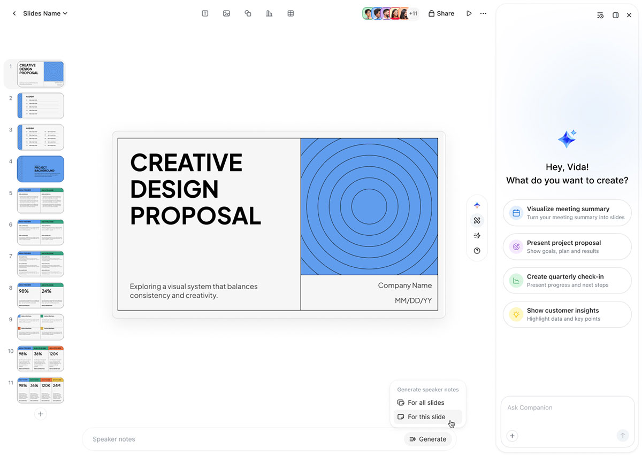
Task: Select slide 10 thumbnail with 120K
Action: [x=41, y=358]
